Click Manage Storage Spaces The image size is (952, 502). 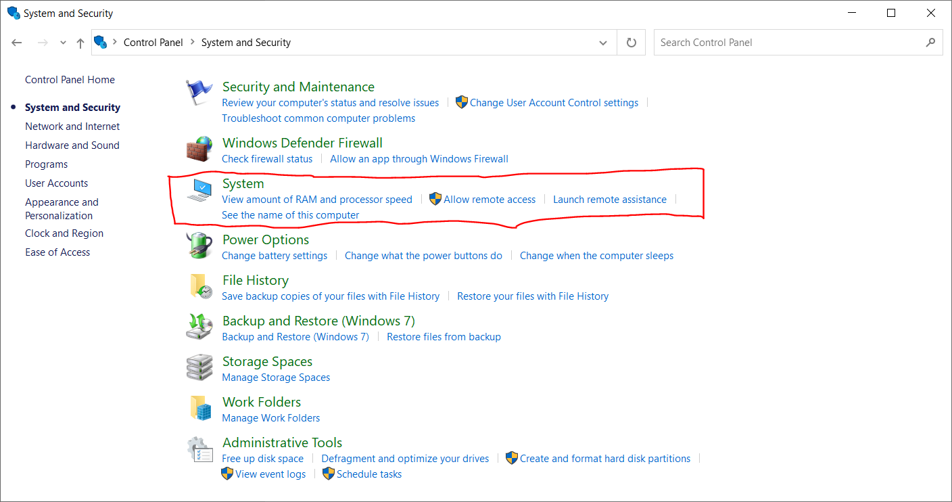[276, 378]
